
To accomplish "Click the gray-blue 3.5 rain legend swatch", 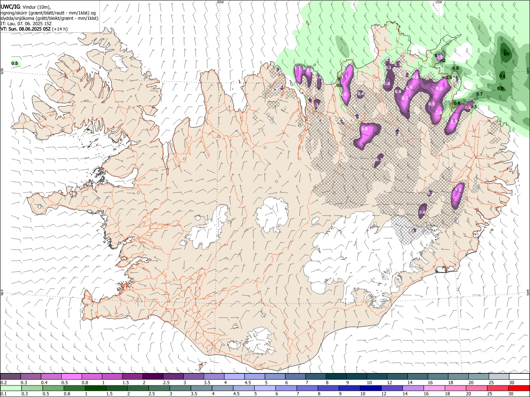I will (x=201, y=388).
